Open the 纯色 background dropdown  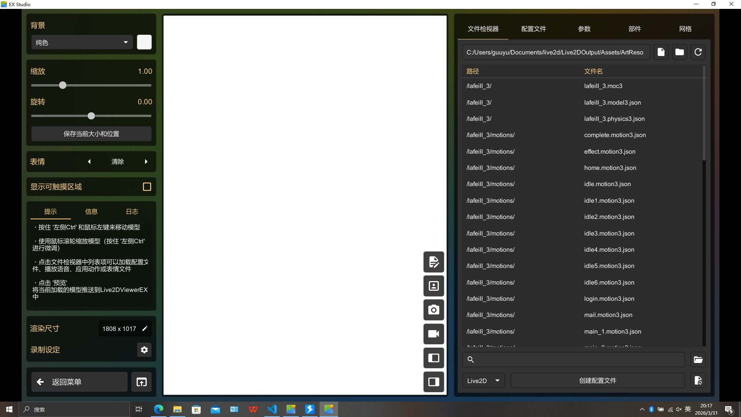pos(82,42)
